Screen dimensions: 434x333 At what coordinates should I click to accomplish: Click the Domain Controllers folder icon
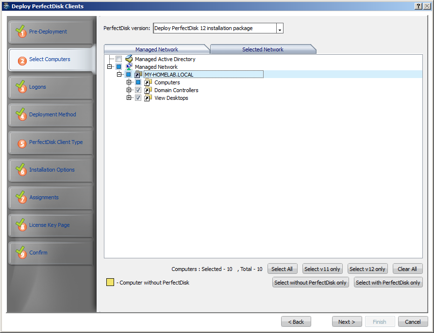148,90
